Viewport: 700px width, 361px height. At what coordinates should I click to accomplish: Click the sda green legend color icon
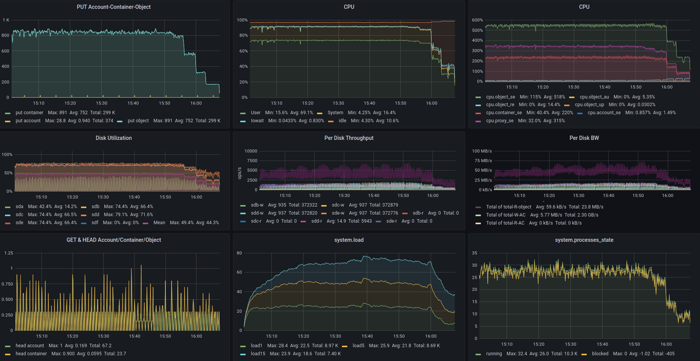coord(8,207)
